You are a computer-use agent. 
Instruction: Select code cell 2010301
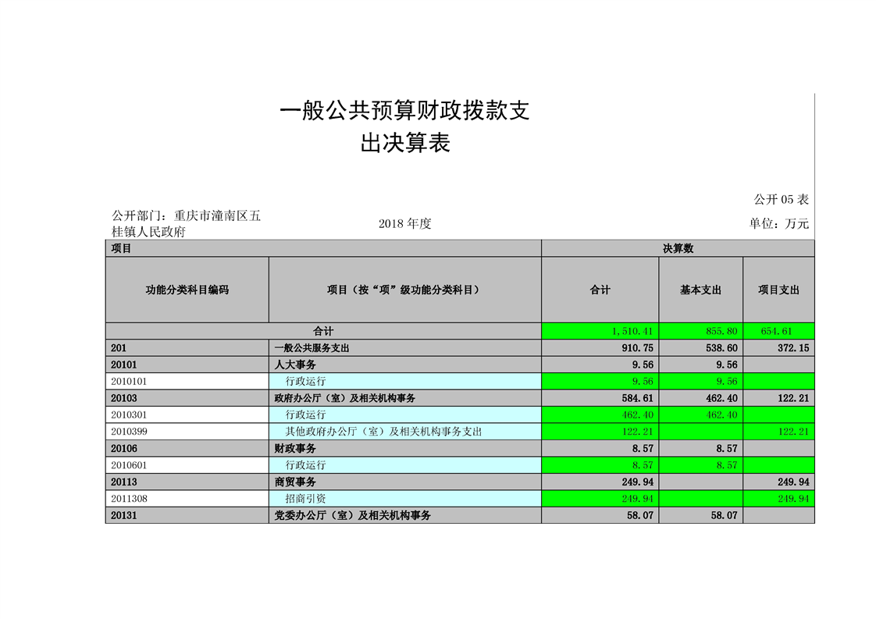click(187, 415)
